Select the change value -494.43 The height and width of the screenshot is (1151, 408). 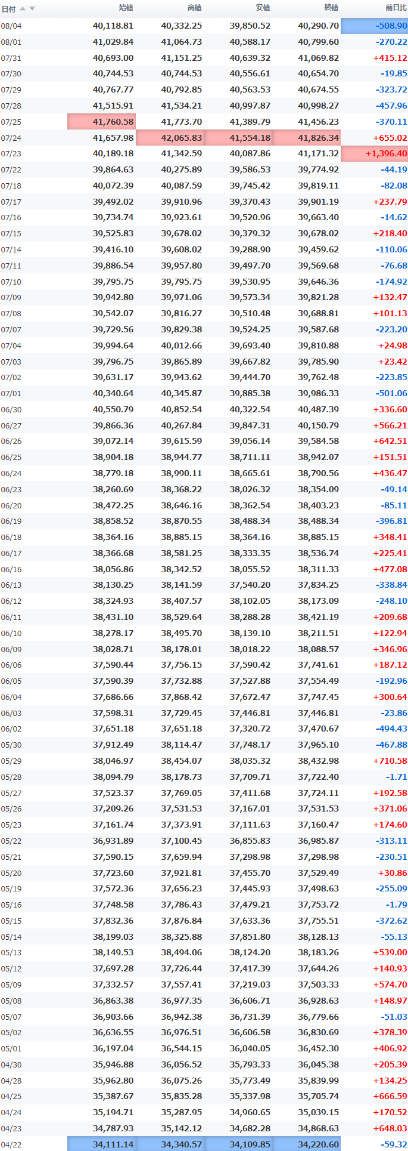[x=391, y=729]
